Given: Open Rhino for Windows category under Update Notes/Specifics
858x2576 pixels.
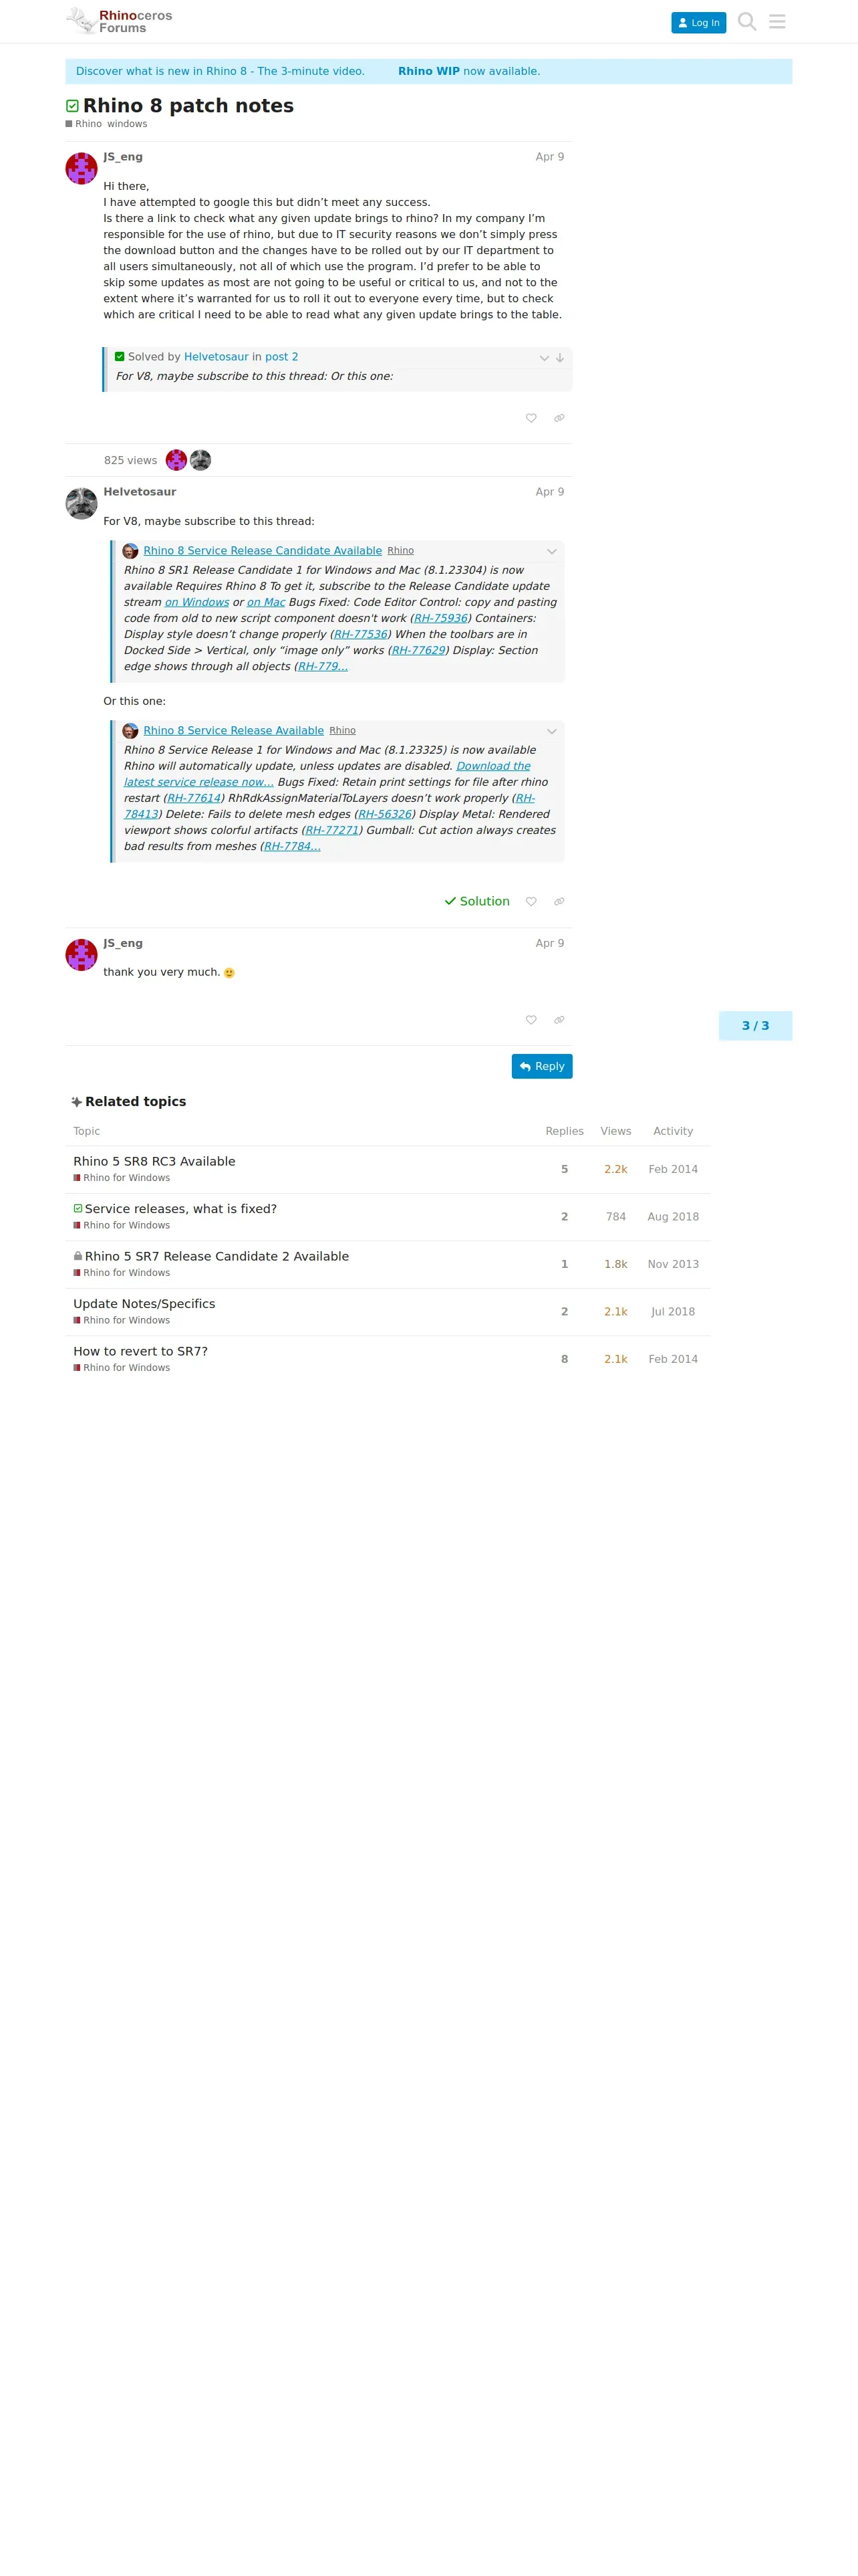Looking at the screenshot, I should pyautogui.click(x=122, y=1320).
